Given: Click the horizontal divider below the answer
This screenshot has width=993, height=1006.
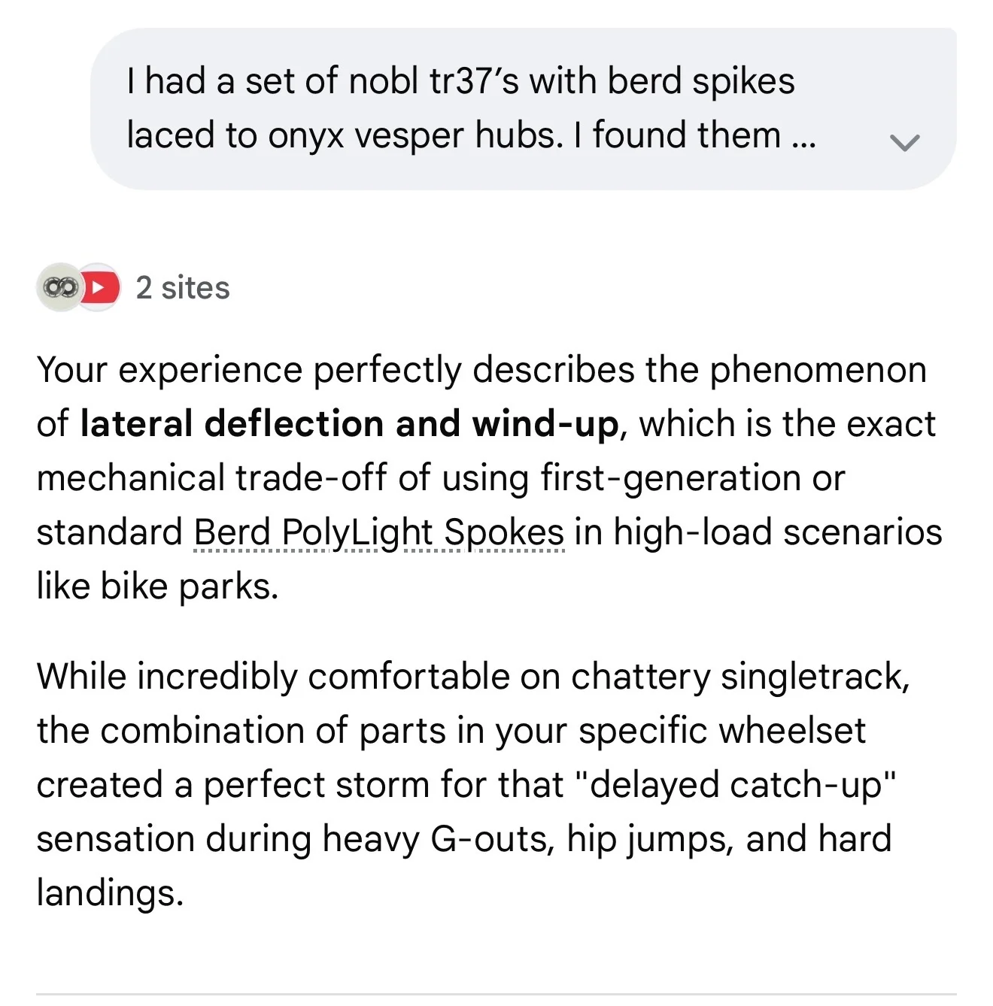Looking at the screenshot, I should (496, 994).
